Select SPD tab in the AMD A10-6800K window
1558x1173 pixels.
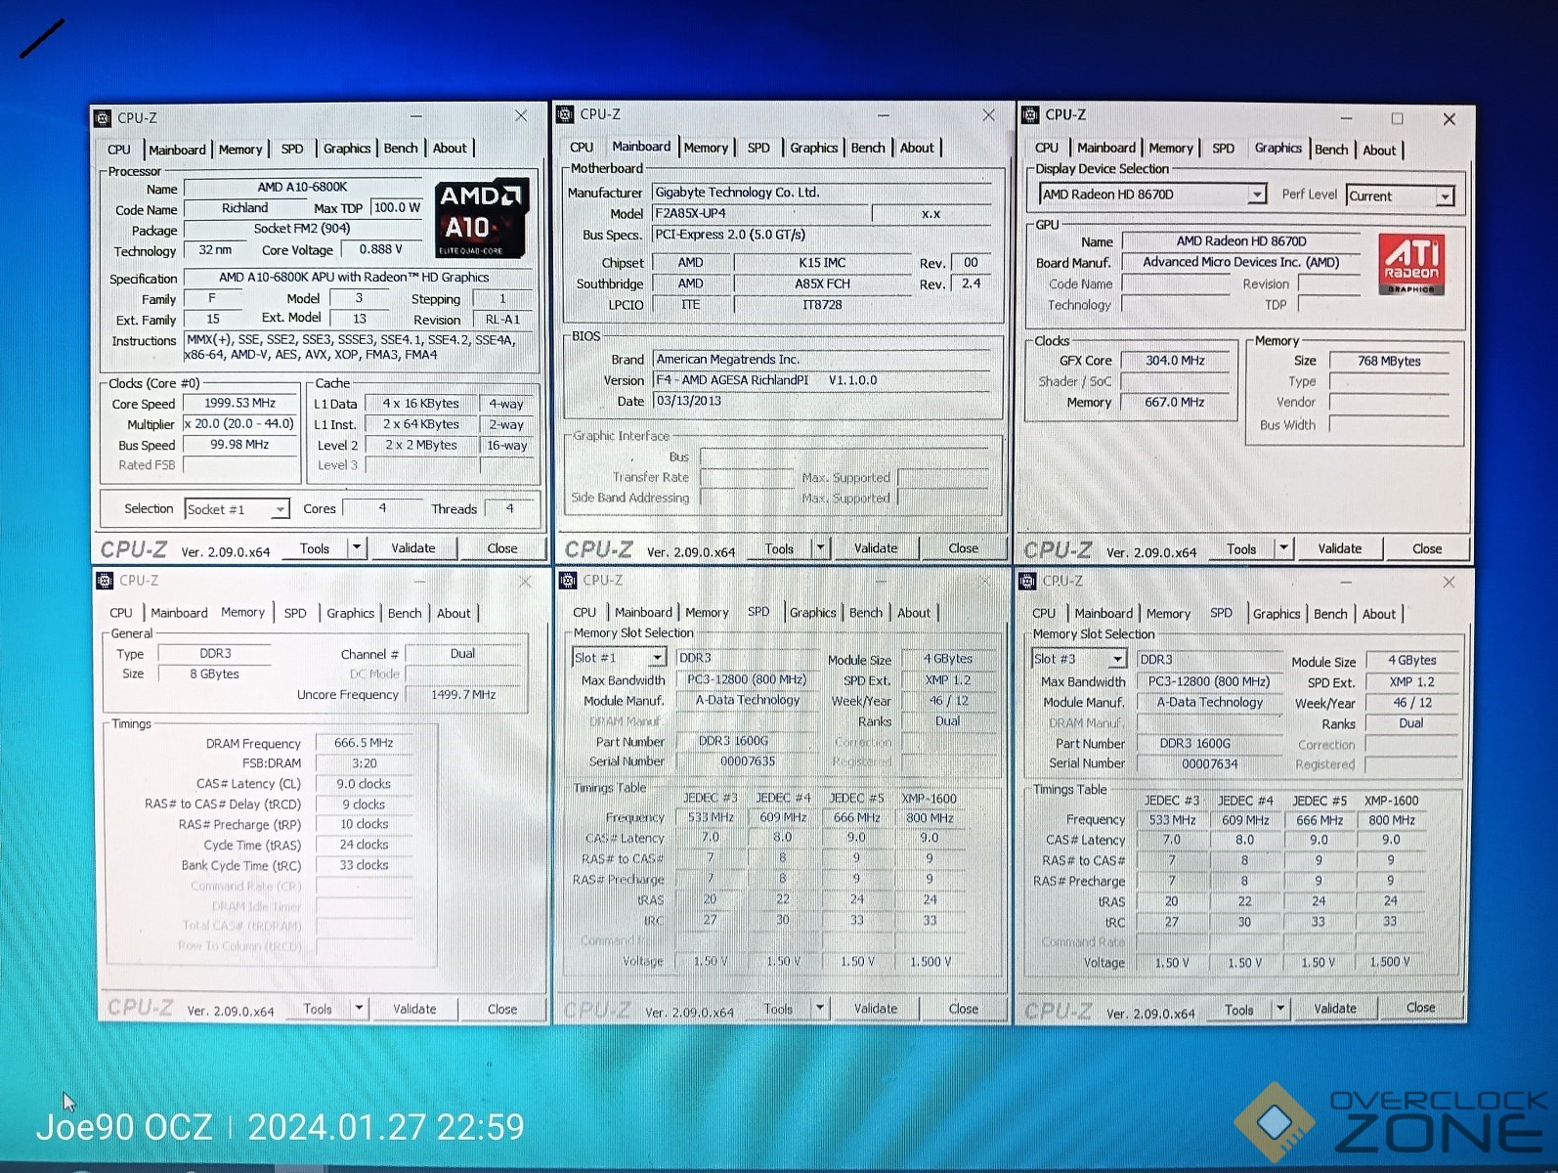[292, 150]
